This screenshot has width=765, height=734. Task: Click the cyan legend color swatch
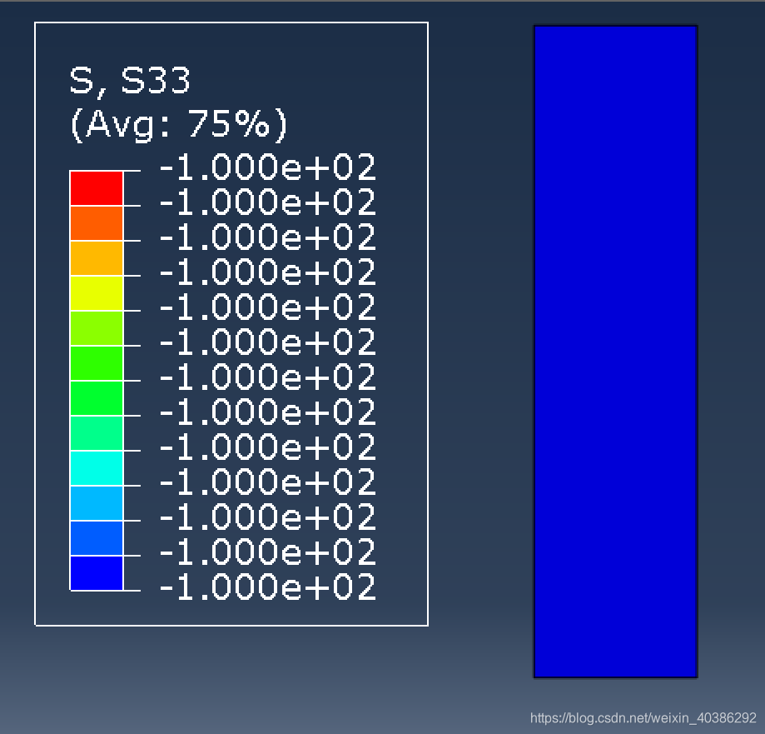[x=97, y=468]
